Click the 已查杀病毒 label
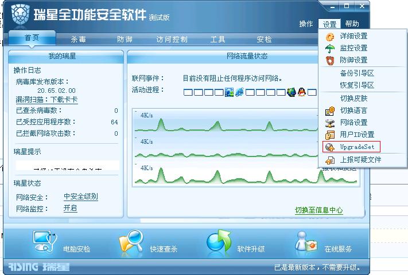Screen dimensions: 408x275 click(39, 111)
